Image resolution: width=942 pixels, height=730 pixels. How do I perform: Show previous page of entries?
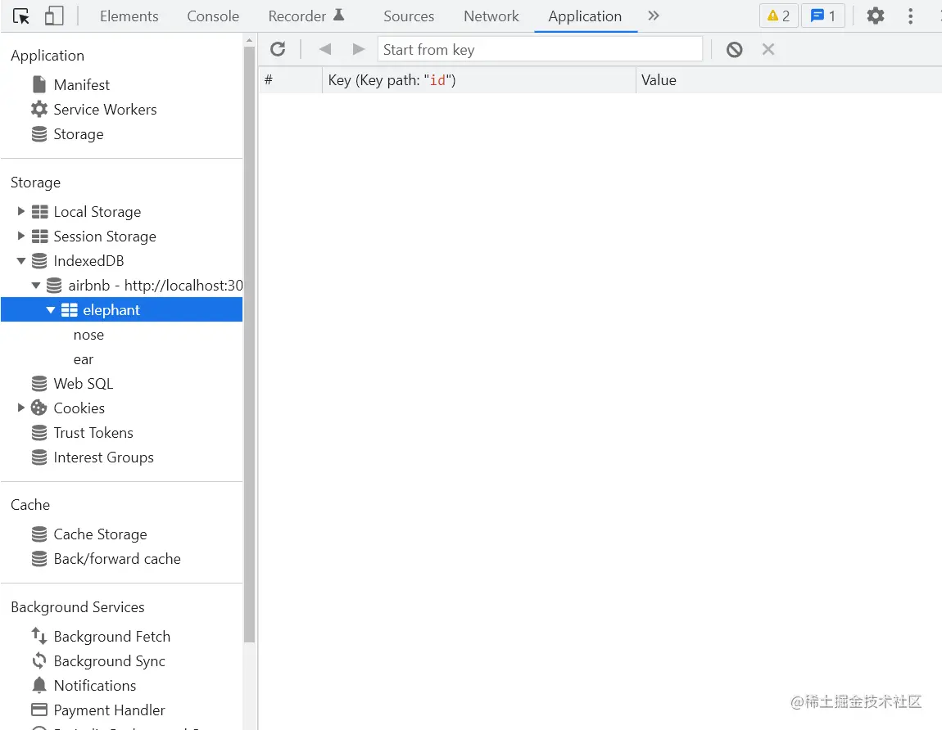[325, 49]
